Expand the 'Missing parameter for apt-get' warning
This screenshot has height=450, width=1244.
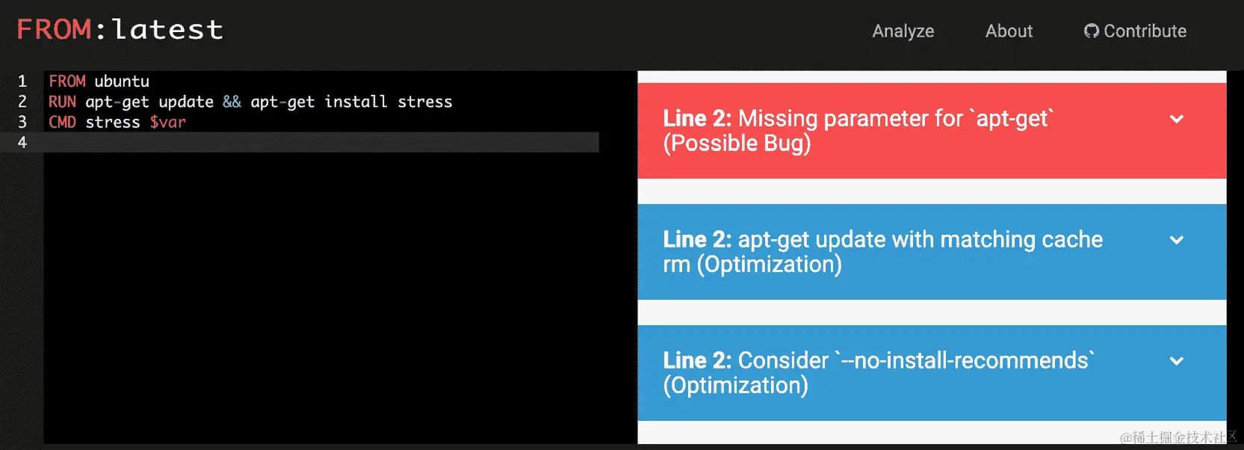[x=1177, y=119]
